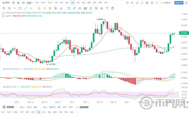Click the yellow 筹 chip distribution button

click(50, 8)
